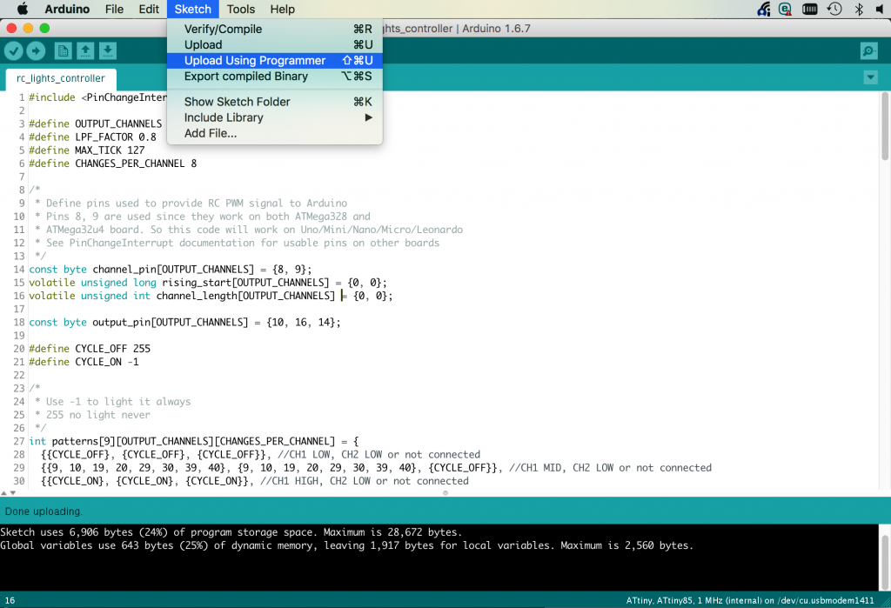
Task: Open the Serial Monitor magnifier icon
Action: click(869, 51)
